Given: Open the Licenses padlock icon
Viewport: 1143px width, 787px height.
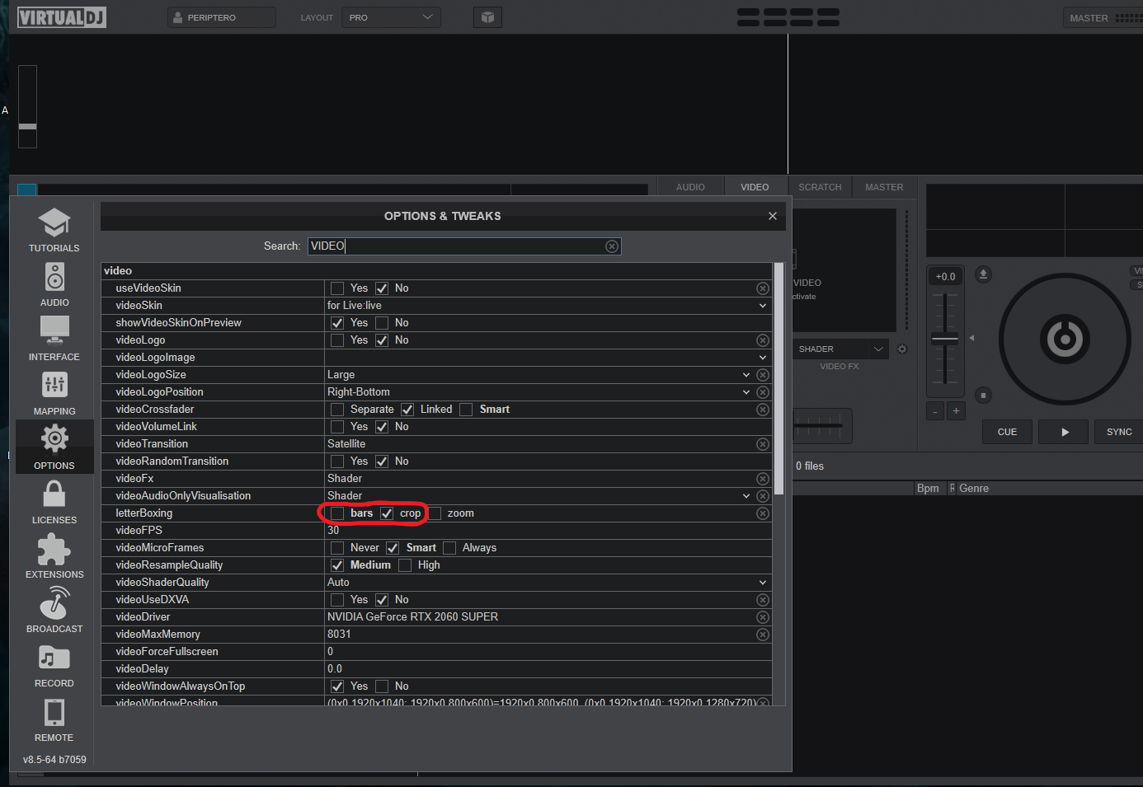Looking at the screenshot, I should pyautogui.click(x=54, y=494).
